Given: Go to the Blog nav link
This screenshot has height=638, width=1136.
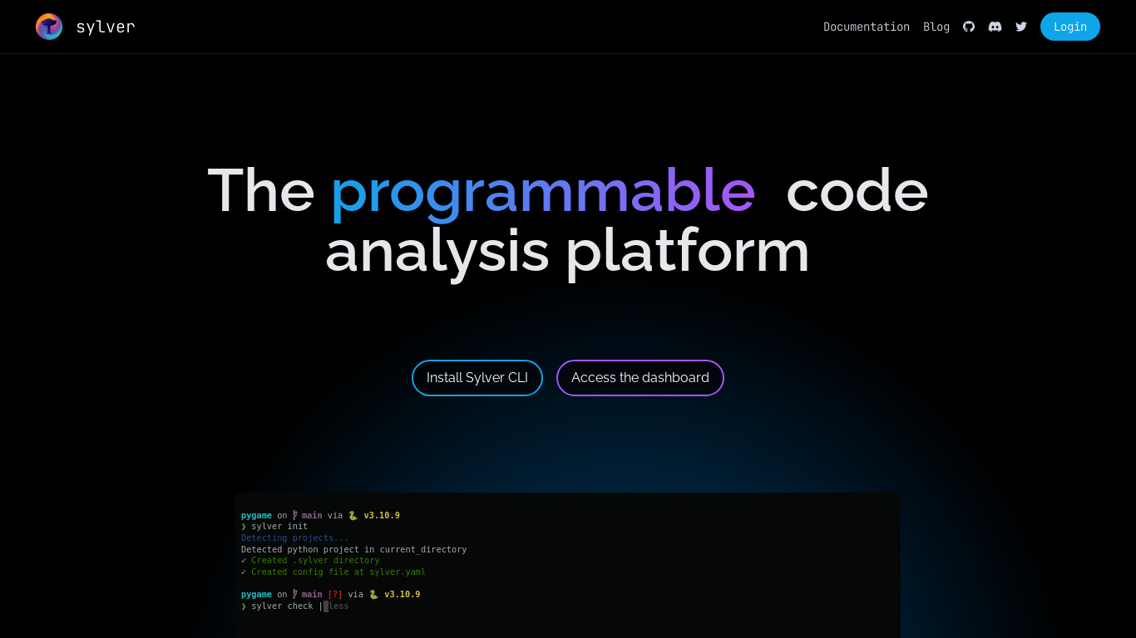Looking at the screenshot, I should [936, 27].
